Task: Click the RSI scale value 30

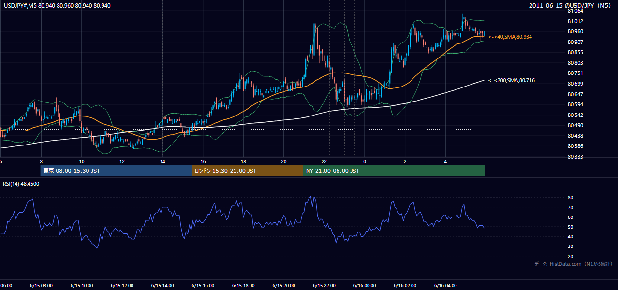Action: (x=570, y=246)
